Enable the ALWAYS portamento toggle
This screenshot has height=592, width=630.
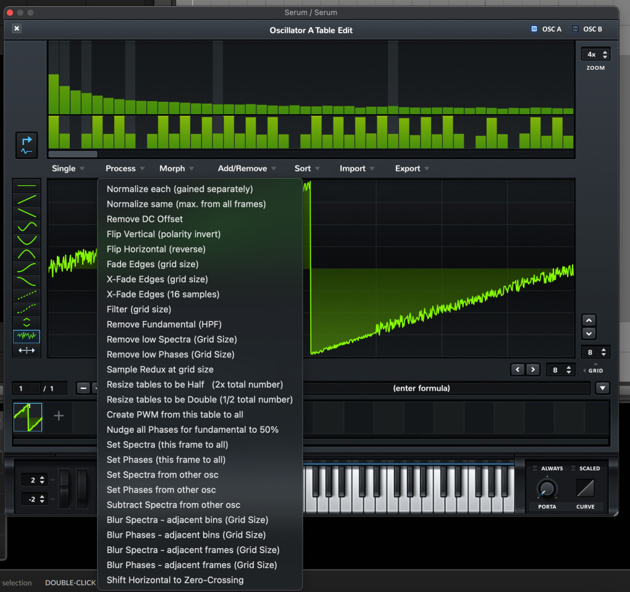pyautogui.click(x=535, y=469)
